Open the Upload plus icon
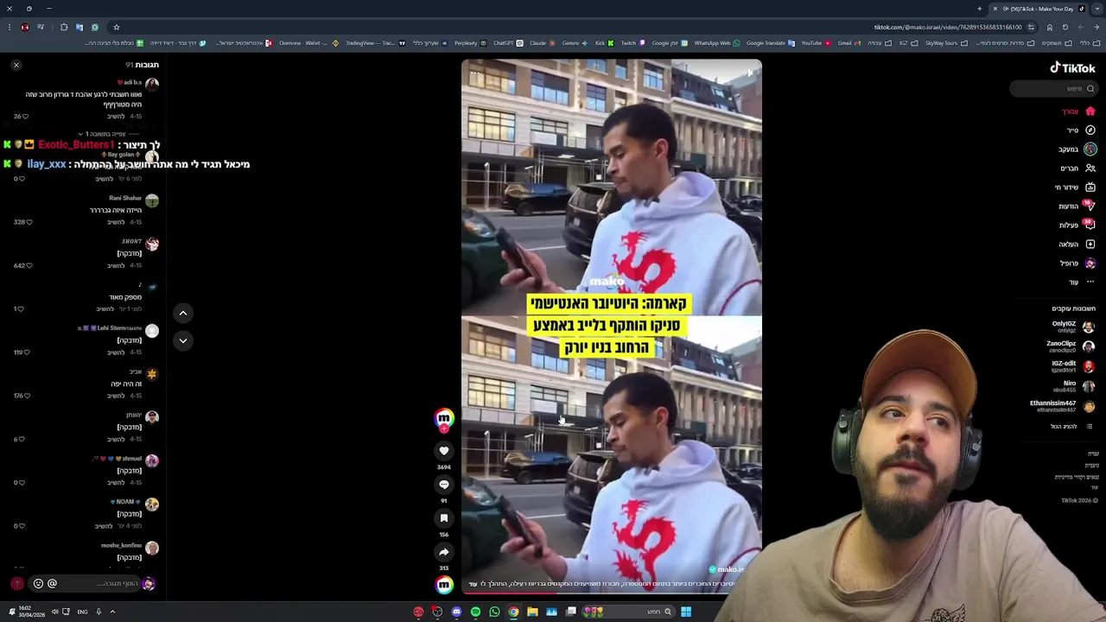Screen dimensions: 1106x622 (x=1090, y=244)
